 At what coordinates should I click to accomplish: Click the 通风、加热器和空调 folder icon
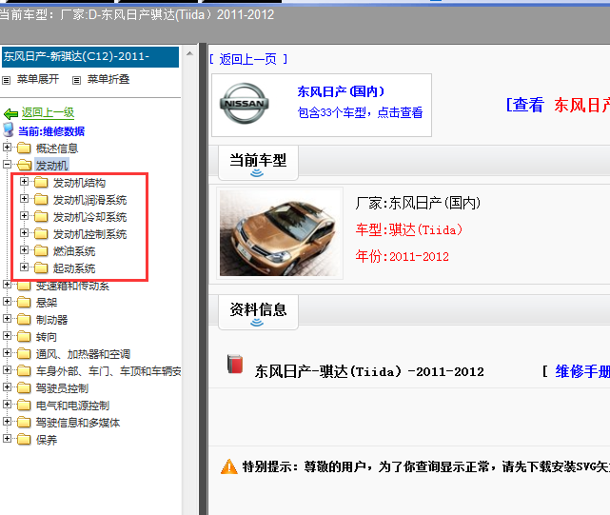pyautogui.click(x=24, y=353)
